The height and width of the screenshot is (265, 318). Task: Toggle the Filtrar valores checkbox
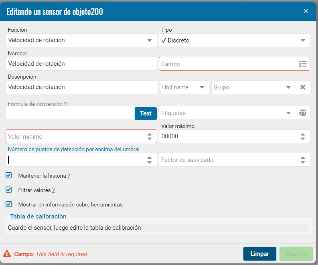[9, 190]
